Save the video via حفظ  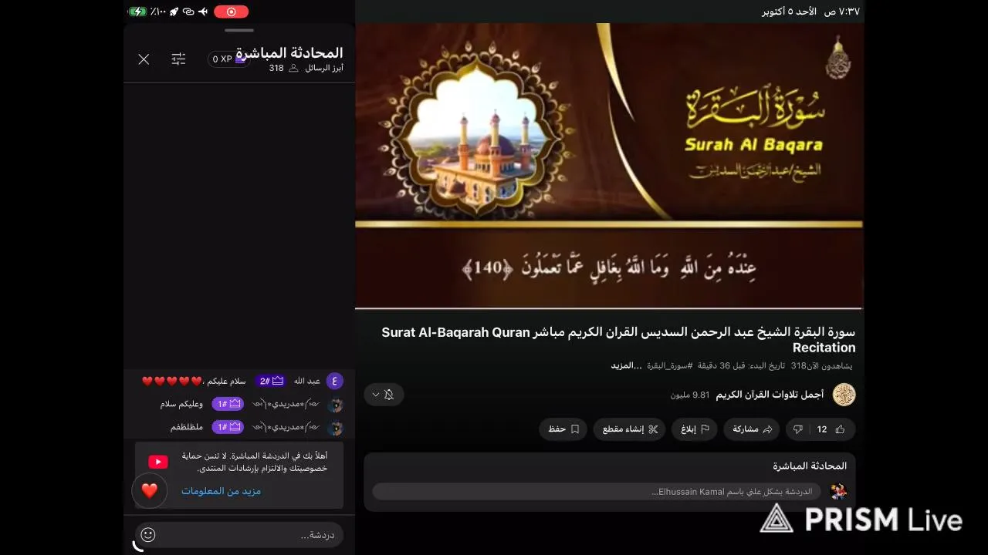tap(563, 429)
